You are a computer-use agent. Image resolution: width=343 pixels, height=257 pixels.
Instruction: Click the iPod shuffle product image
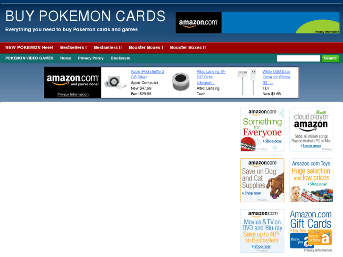(115, 82)
